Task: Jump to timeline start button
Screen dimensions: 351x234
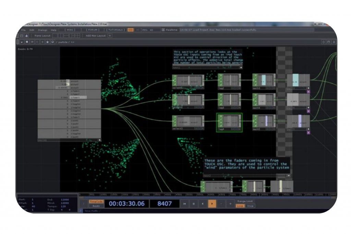Action: coord(184,204)
